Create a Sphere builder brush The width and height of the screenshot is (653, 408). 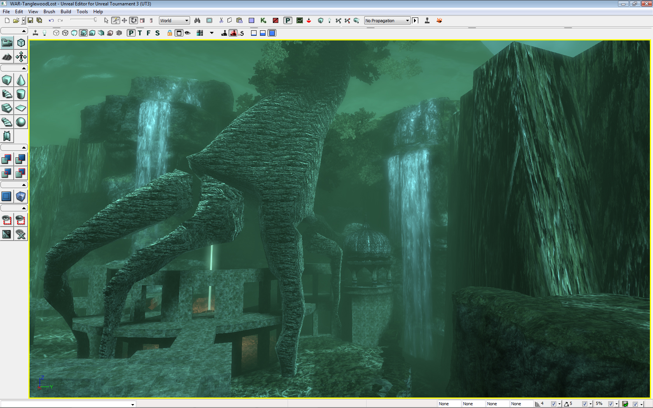coord(21,122)
